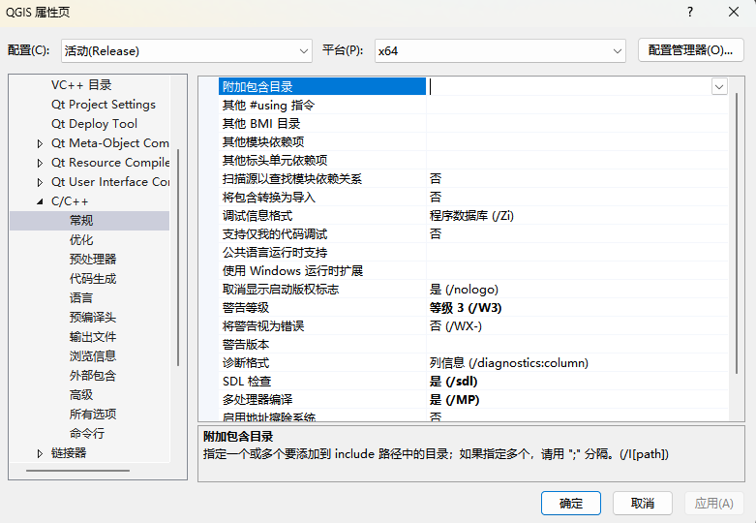756x523 pixels.
Task: Select 预编译头 under C/C++
Action: point(93,317)
